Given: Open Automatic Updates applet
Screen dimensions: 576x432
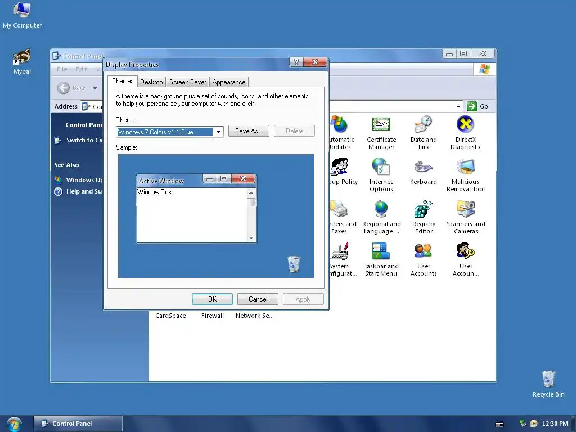Looking at the screenshot, I should 341,133.
